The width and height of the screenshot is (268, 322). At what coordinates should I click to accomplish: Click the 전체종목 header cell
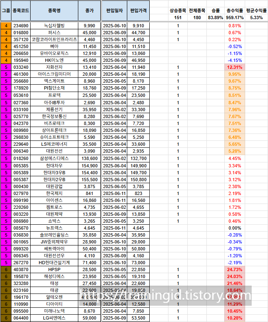[197, 11]
